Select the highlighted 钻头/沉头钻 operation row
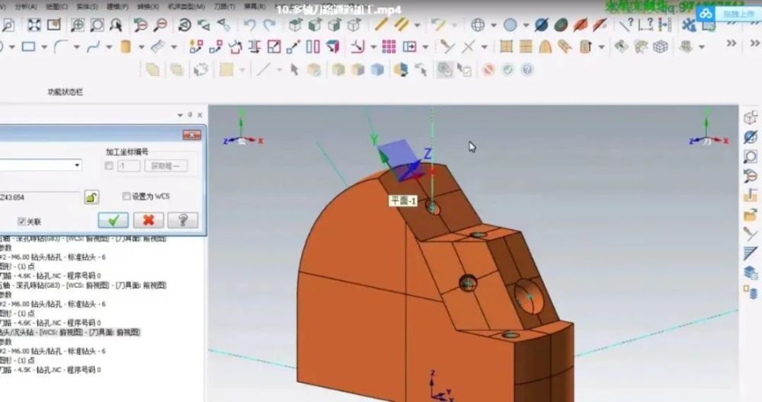This screenshot has width=762, height=402. (x=70, y=332)
